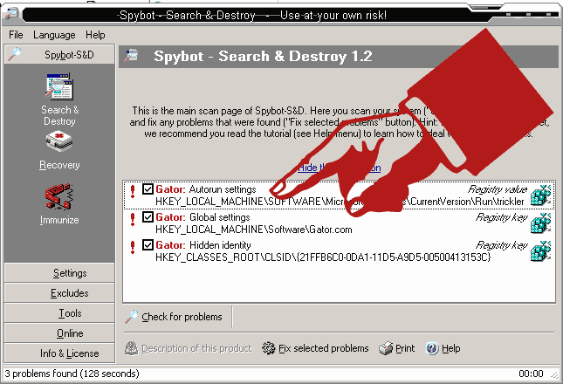Screen dimensions: 563x384
Task: Click the Search & Destroy sidebar label
Action: point(59,115)
